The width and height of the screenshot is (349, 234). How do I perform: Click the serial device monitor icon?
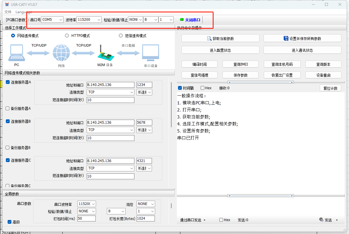pos(150,53)
